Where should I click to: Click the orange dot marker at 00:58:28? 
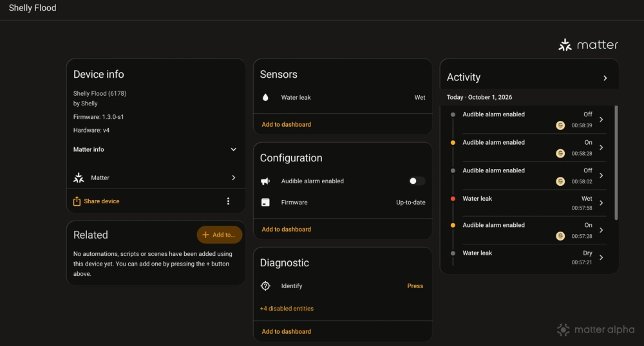click(453, 143)
